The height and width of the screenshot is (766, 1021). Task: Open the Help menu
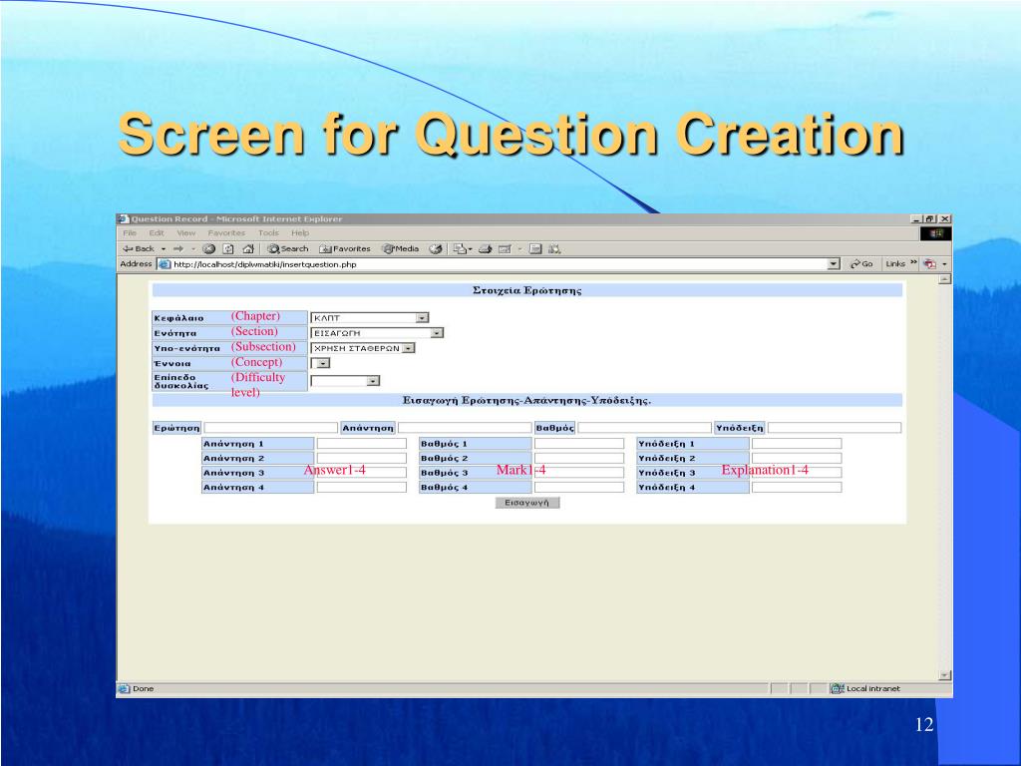(x=300, y=233)
